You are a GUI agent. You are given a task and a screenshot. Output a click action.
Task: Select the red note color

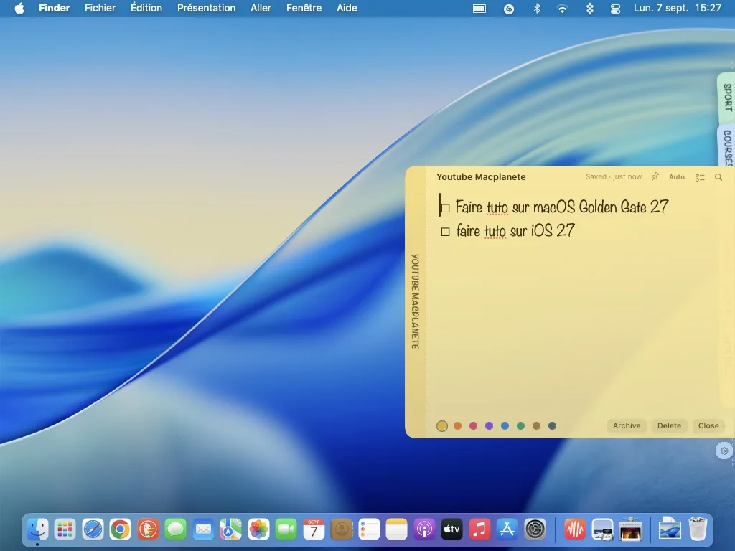[474, 426]
